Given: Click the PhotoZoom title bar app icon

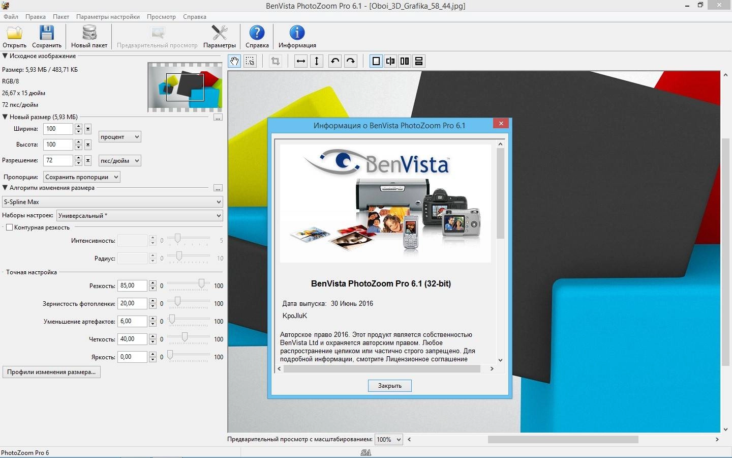Looking at the screenshot, I should coord(5,6).
